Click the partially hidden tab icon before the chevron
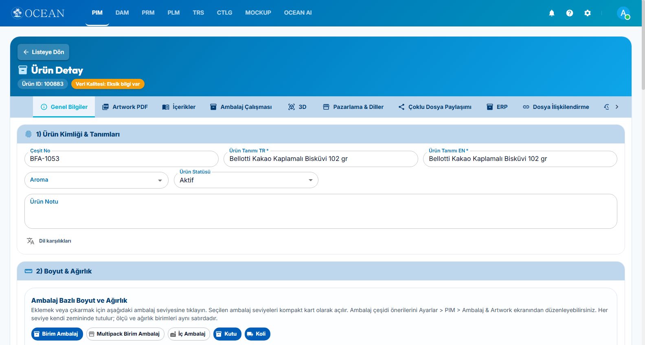Screen dimensions: 645x345 [x=607, y=107]
